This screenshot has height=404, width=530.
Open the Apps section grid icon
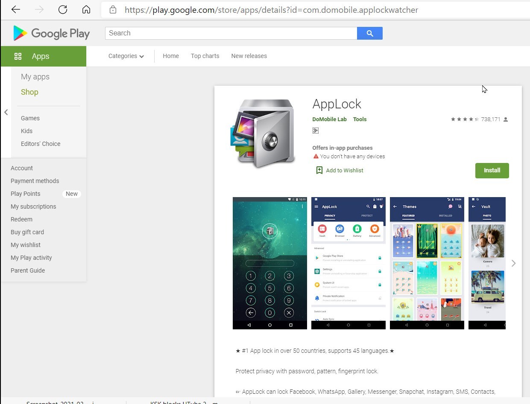(18, 56)
